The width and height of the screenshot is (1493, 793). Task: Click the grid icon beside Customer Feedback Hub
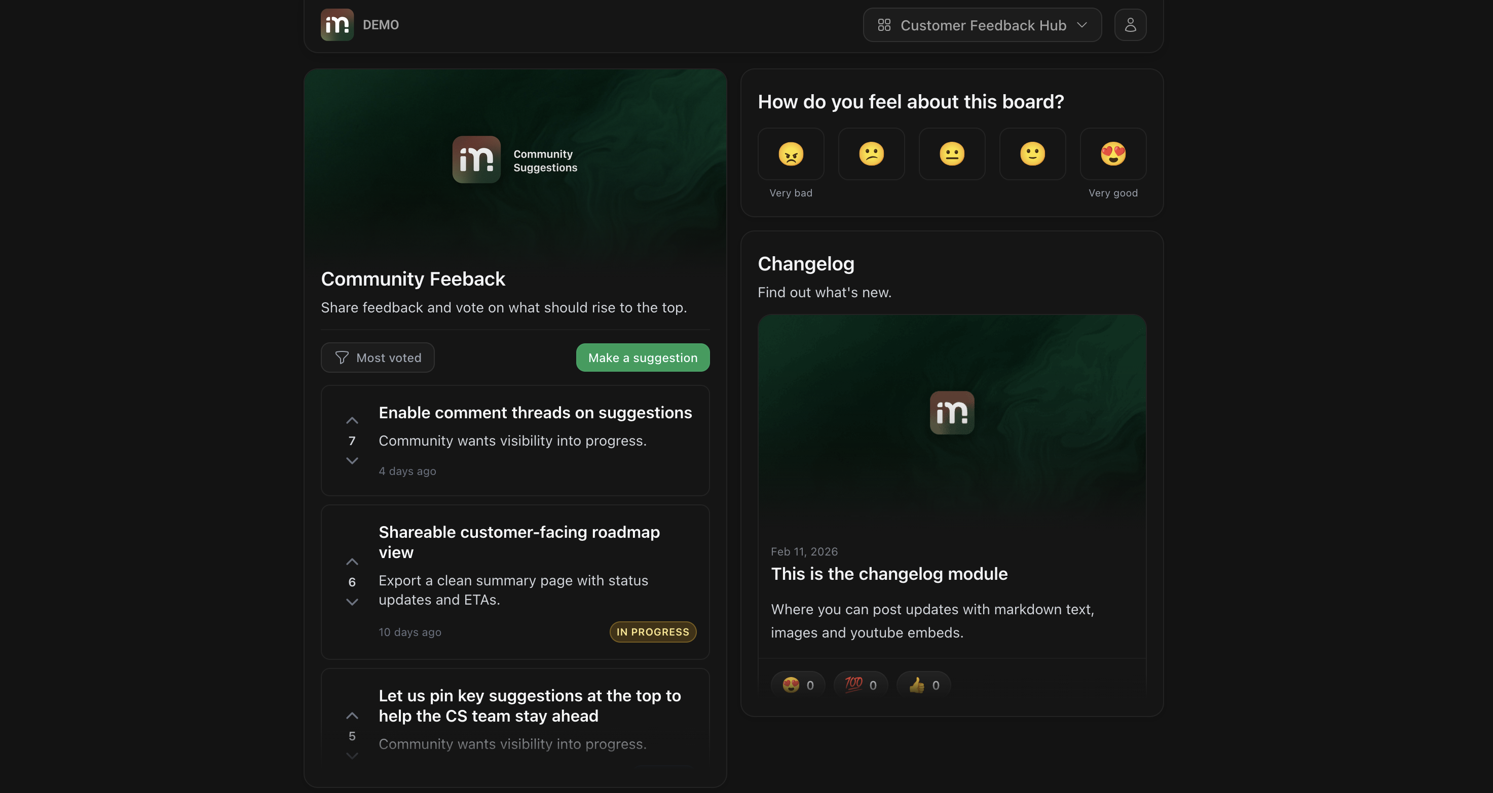(x=885, y=25)
